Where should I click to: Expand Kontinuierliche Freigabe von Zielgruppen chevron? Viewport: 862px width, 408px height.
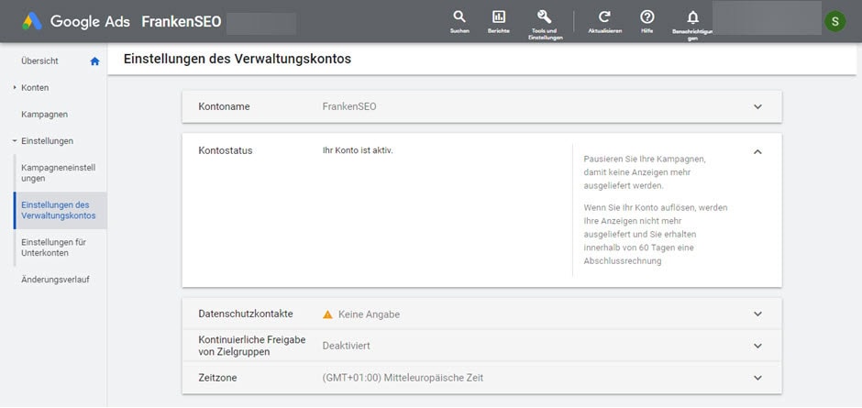[757, 346]
